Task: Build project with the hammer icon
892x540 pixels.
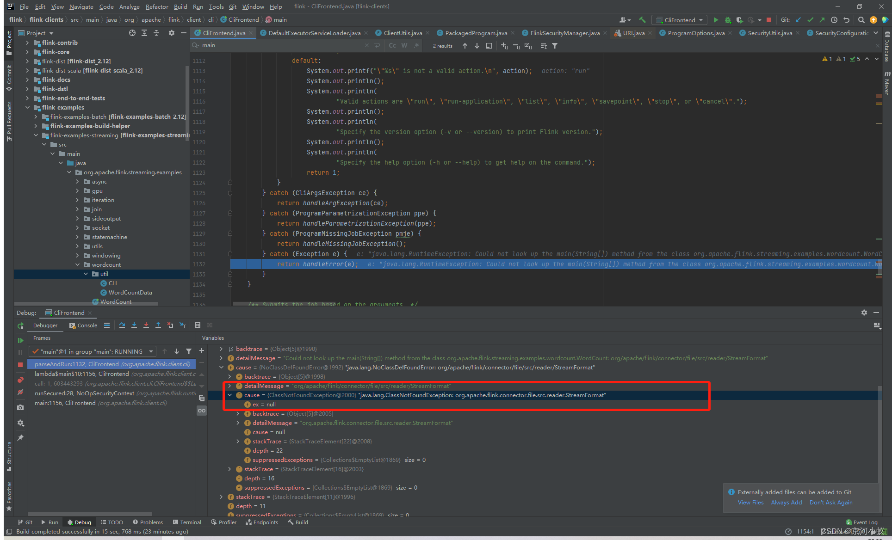Action: click(642, 20)
